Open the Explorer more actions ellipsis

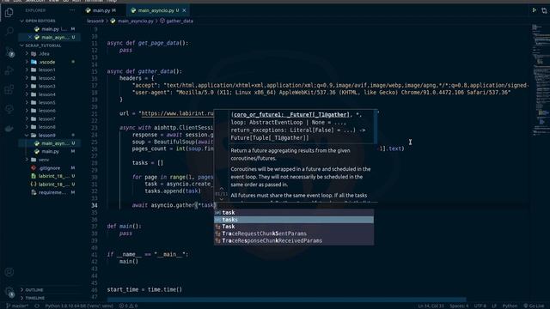[72, 10]
